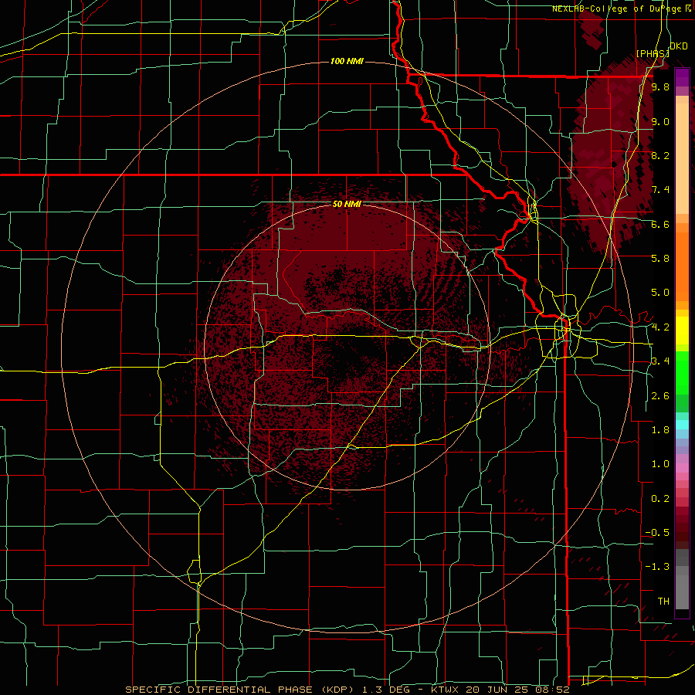Screen dimensions: 695x695
Task: Click the 5.0 value on the color scale
Action: pyautogui.click(x=660, y=293)
